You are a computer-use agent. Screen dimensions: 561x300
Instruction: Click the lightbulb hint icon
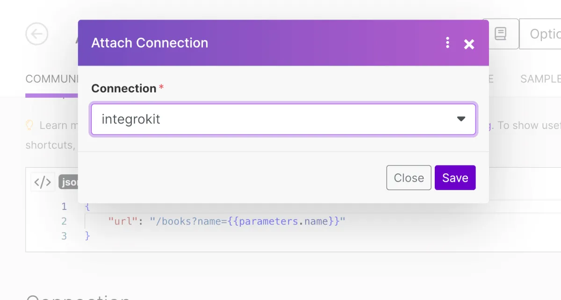point(29,125)
